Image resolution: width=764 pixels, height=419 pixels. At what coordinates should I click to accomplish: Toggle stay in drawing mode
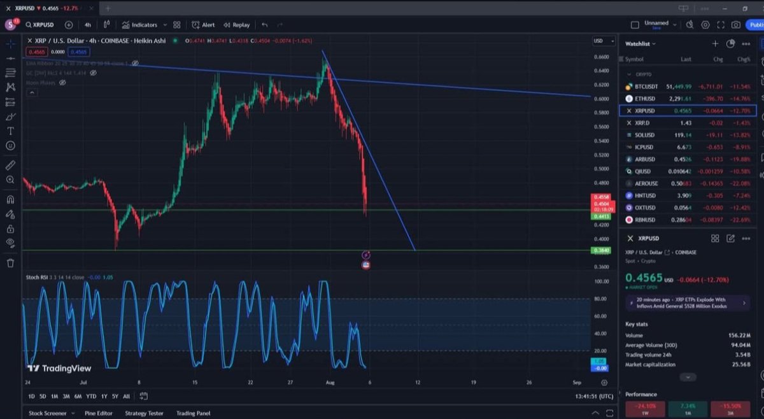[10, 215]
